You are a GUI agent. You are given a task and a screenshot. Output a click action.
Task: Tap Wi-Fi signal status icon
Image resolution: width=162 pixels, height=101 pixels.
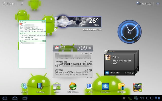point(156,98)
